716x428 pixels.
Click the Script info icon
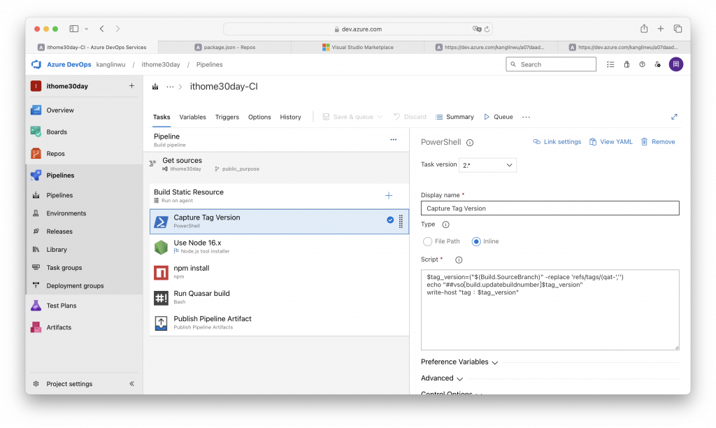(459, 260)
